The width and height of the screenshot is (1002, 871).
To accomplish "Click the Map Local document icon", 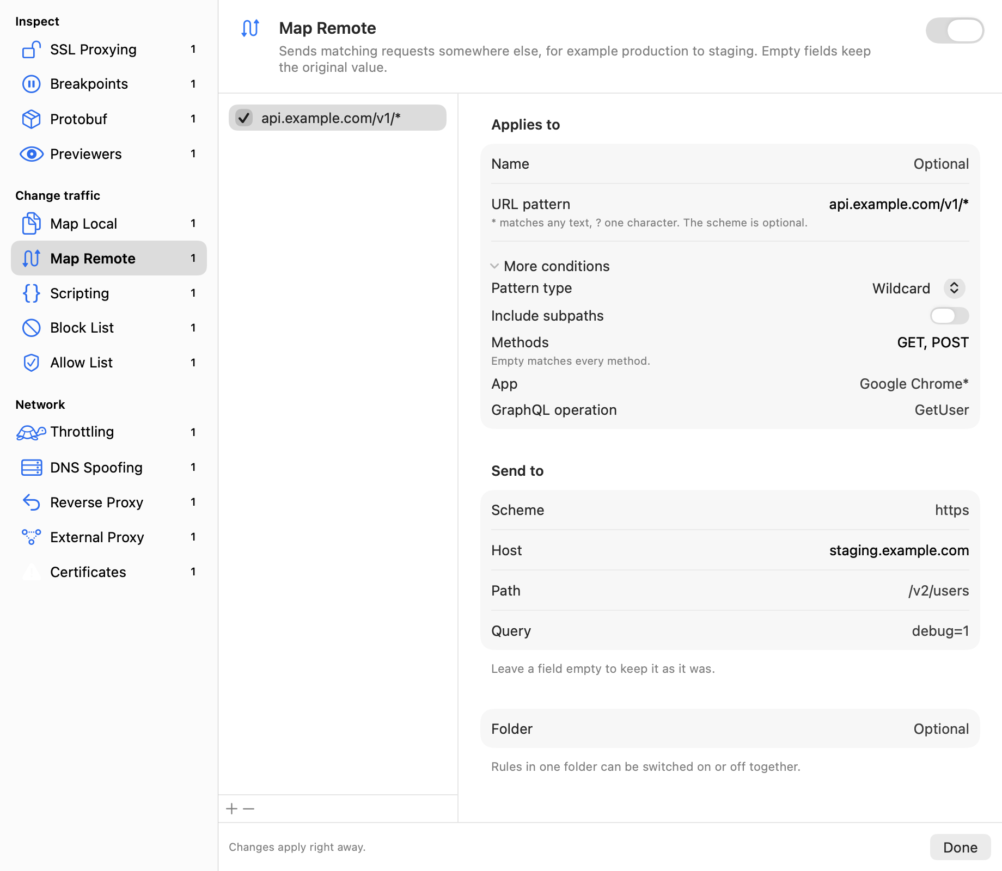I will tap(32, 224).
